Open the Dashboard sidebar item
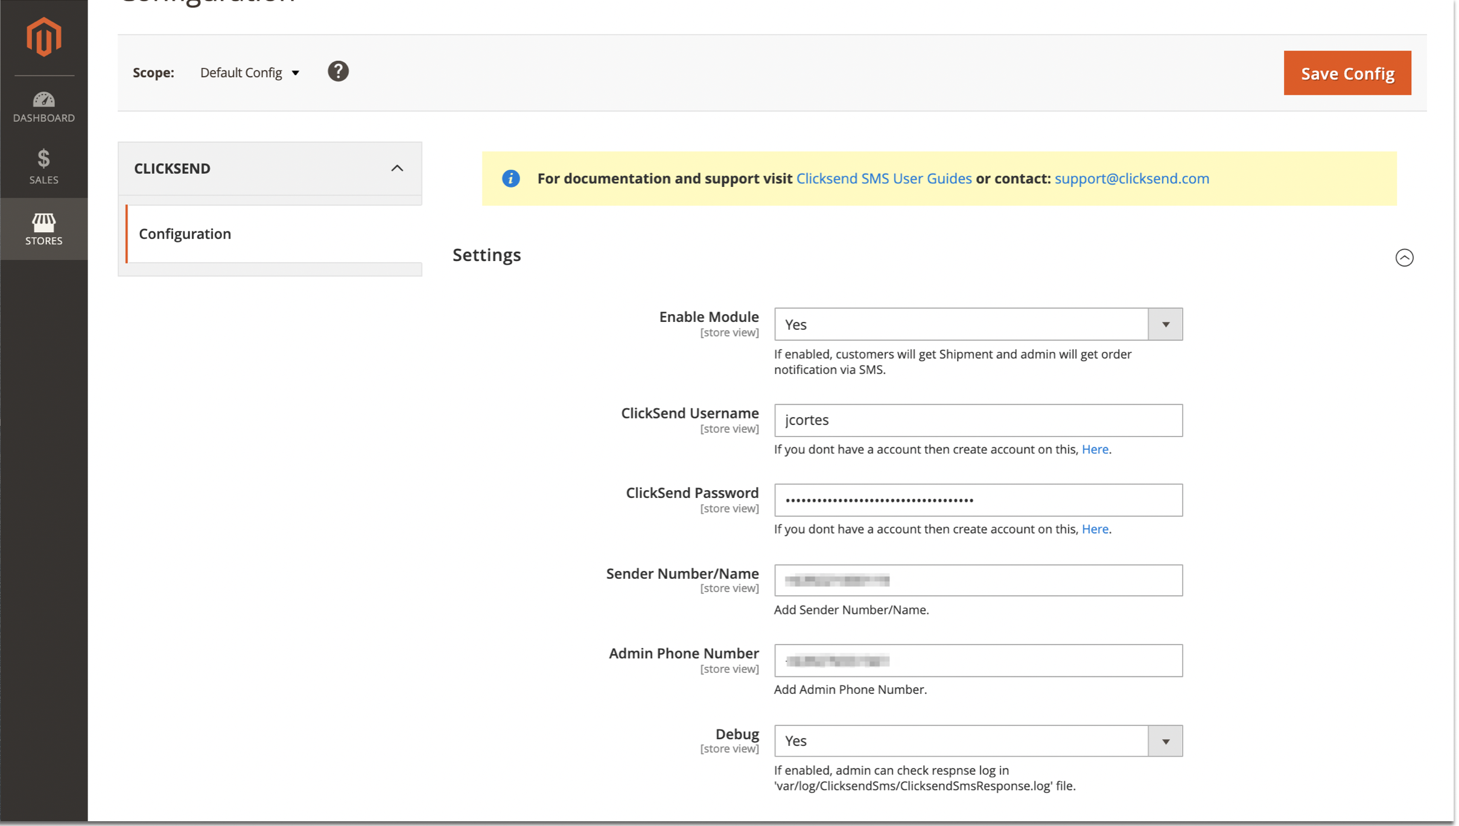The width and height of the screenshot is (1459, 826). coord(43,107)
